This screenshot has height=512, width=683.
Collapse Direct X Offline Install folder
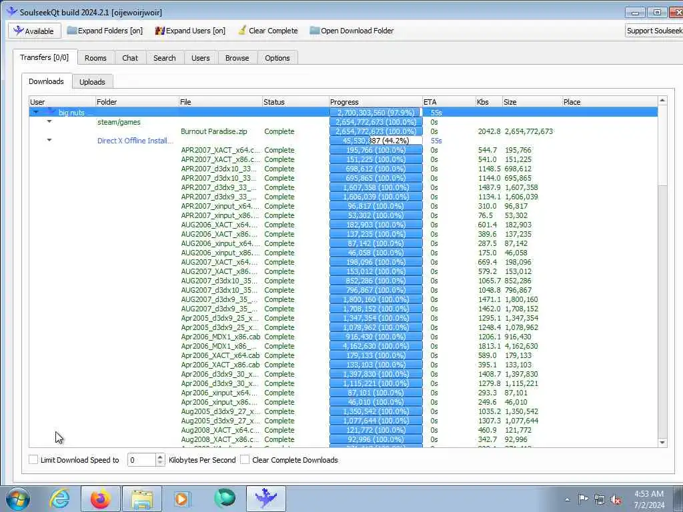(x=49, y=140)
